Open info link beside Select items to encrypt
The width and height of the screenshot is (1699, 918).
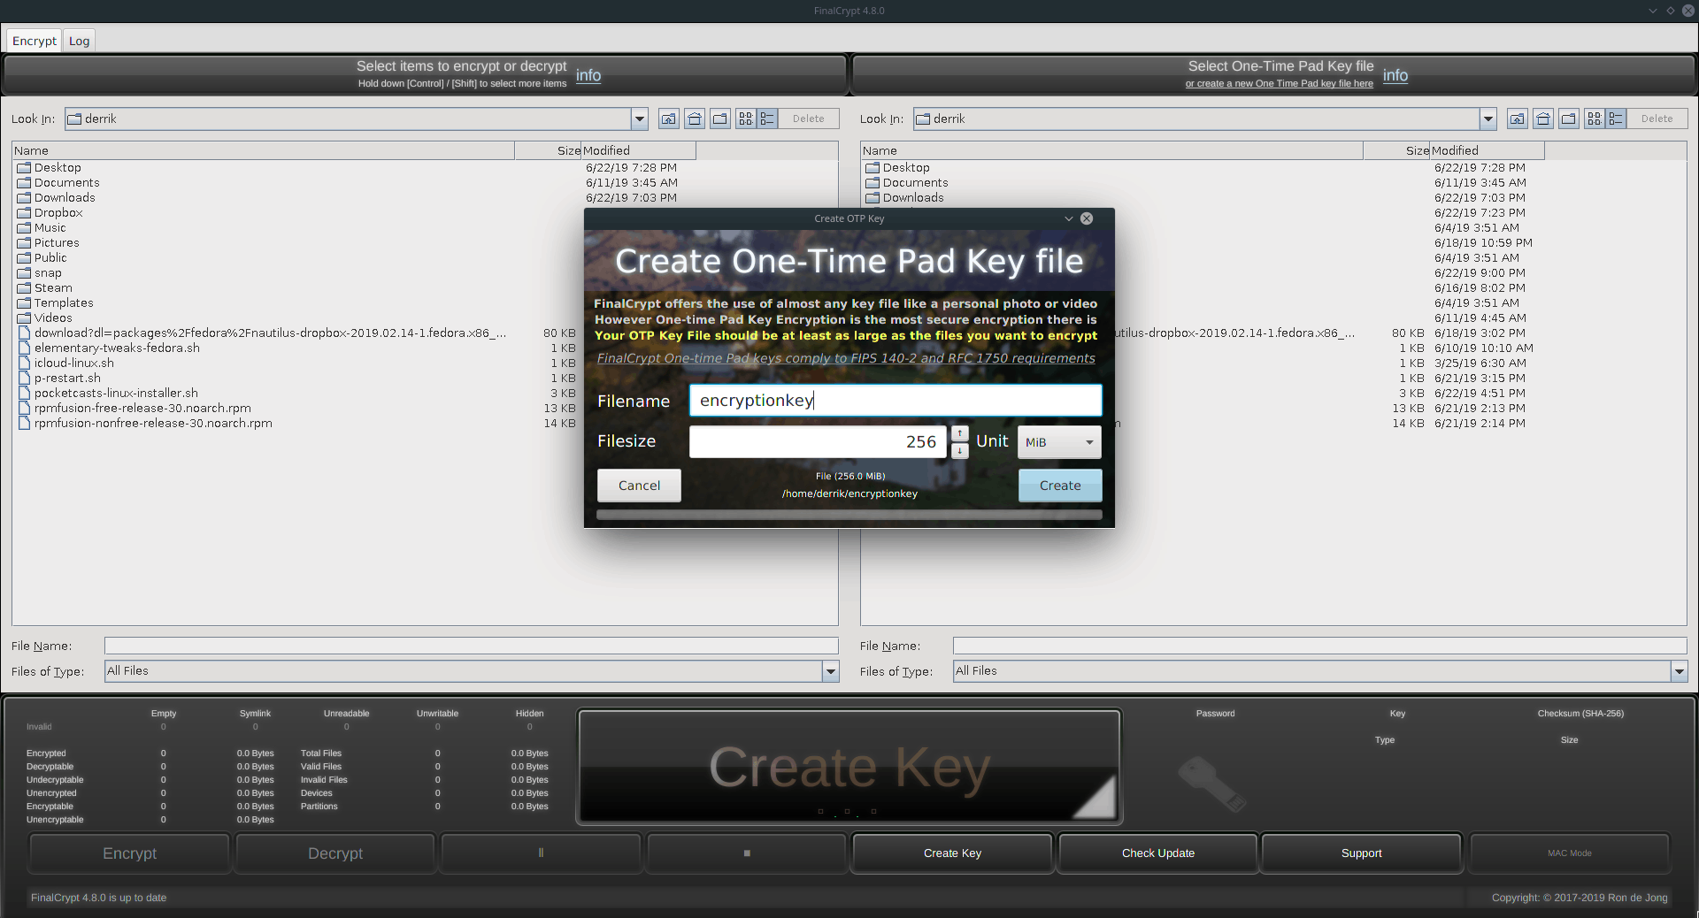588,75
